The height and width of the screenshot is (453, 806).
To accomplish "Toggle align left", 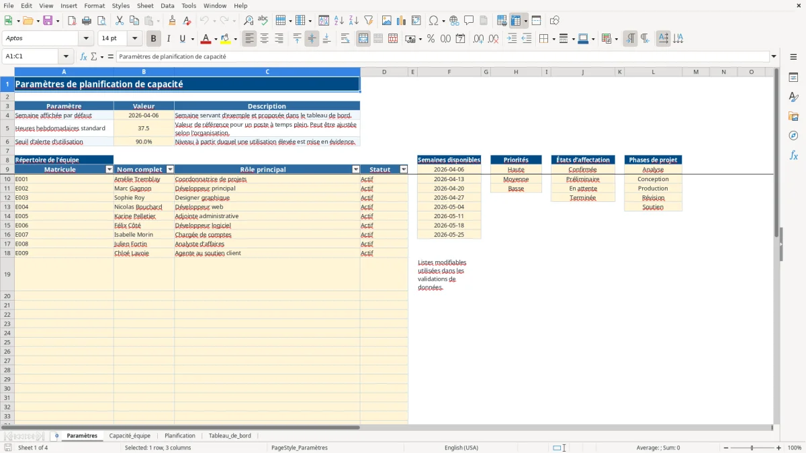I will (249, 39).
